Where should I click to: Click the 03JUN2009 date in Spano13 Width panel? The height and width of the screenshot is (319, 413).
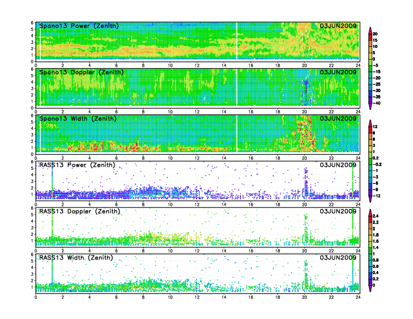tap(338, 118)
